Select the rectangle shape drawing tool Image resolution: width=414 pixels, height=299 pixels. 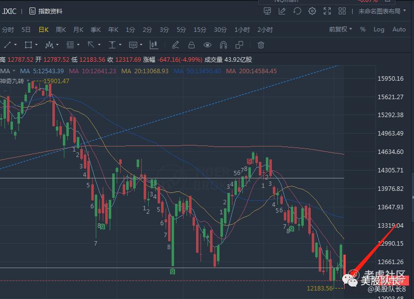point(28,45)
